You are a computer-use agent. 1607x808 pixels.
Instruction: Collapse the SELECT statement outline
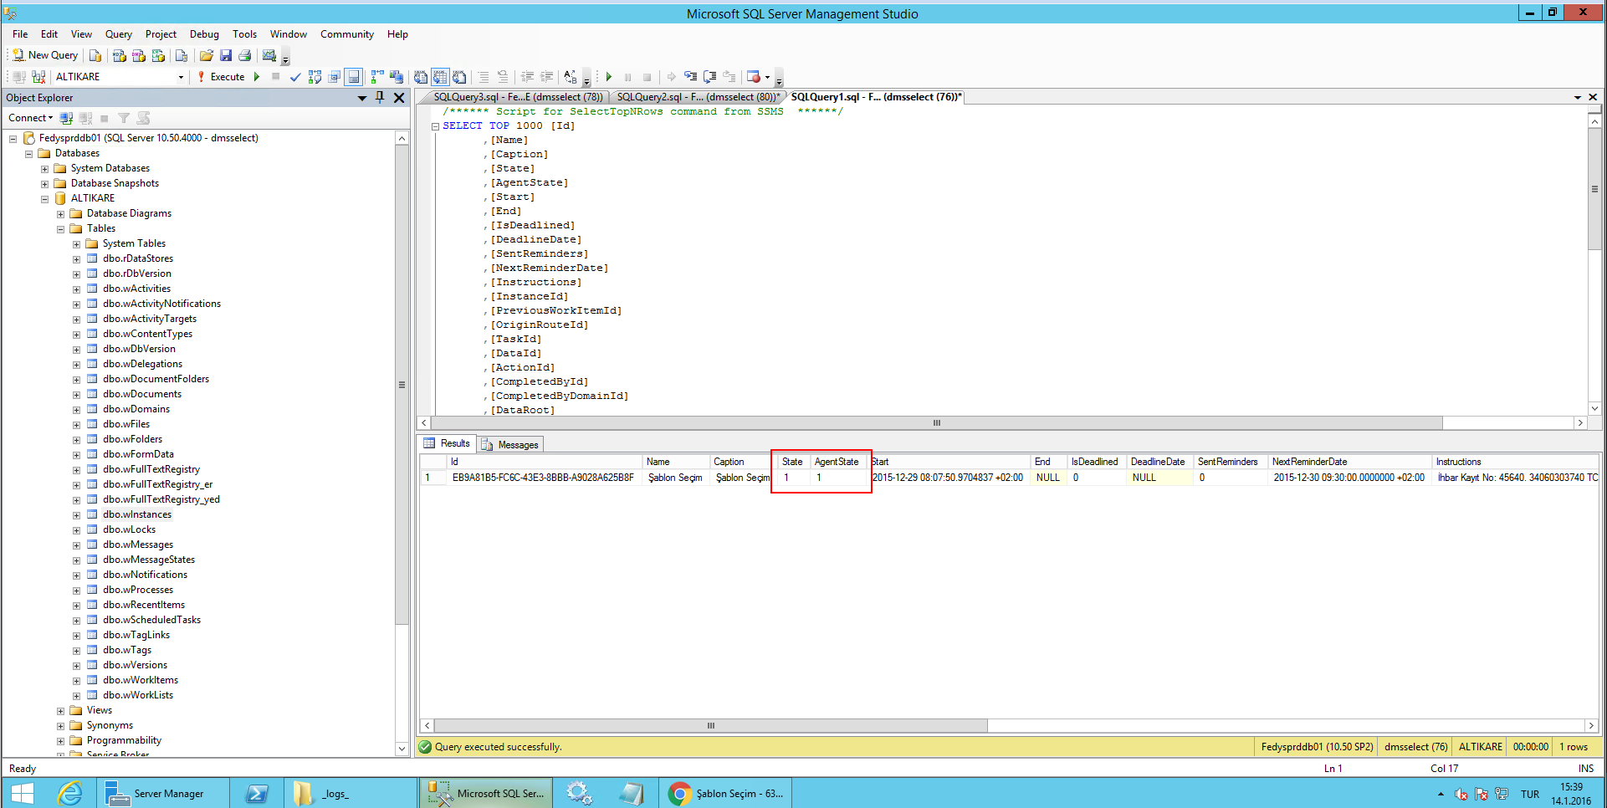[435, 126]
